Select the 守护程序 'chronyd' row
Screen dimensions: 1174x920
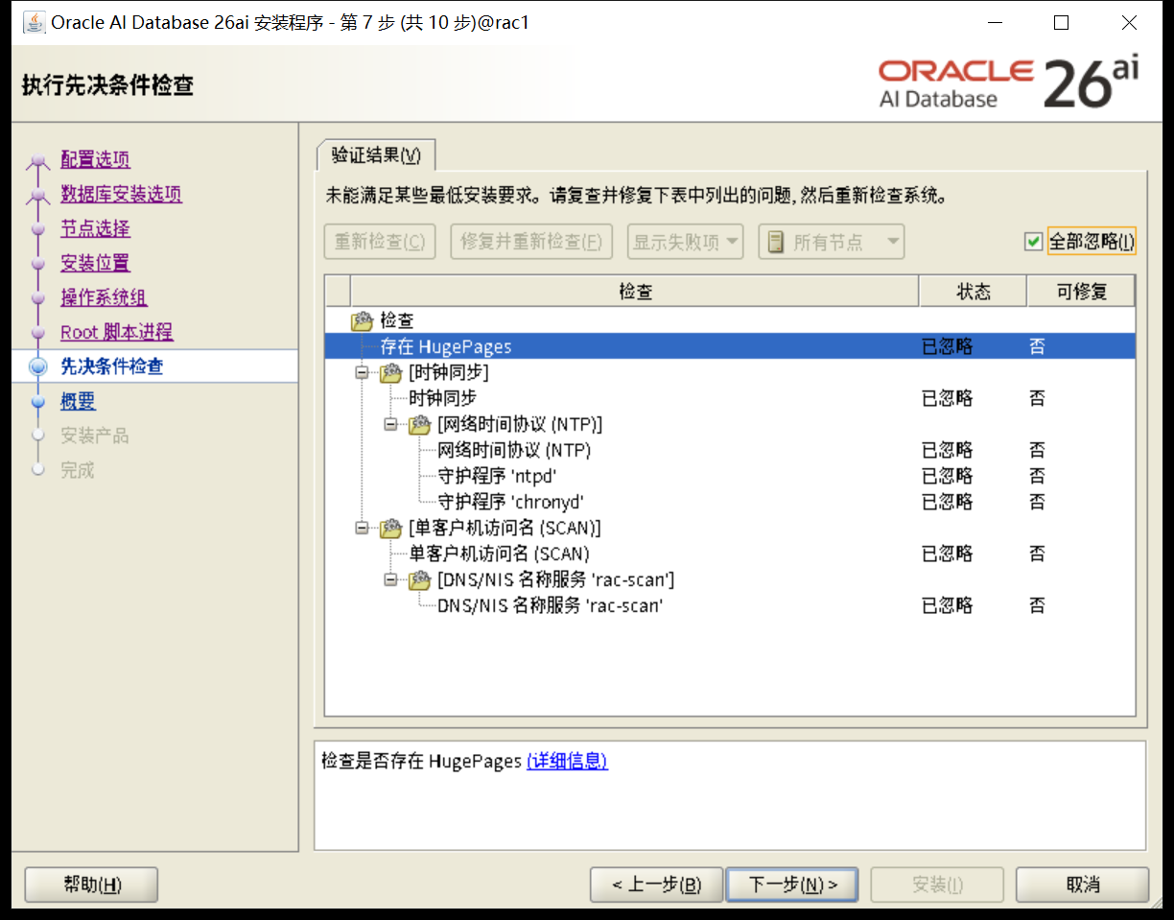pos(730,502)
